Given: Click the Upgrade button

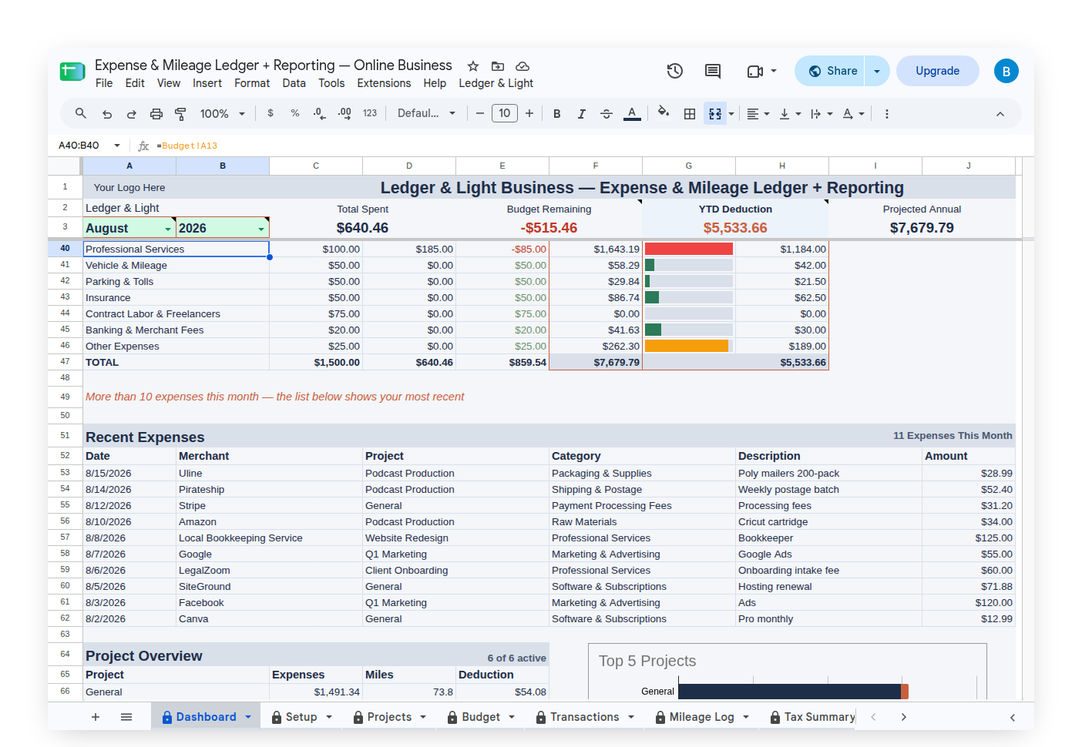Looking at the screenshot, I should tap(938, 71).
